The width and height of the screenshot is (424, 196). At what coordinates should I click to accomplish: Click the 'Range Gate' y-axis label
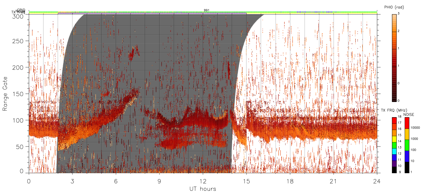5,94
